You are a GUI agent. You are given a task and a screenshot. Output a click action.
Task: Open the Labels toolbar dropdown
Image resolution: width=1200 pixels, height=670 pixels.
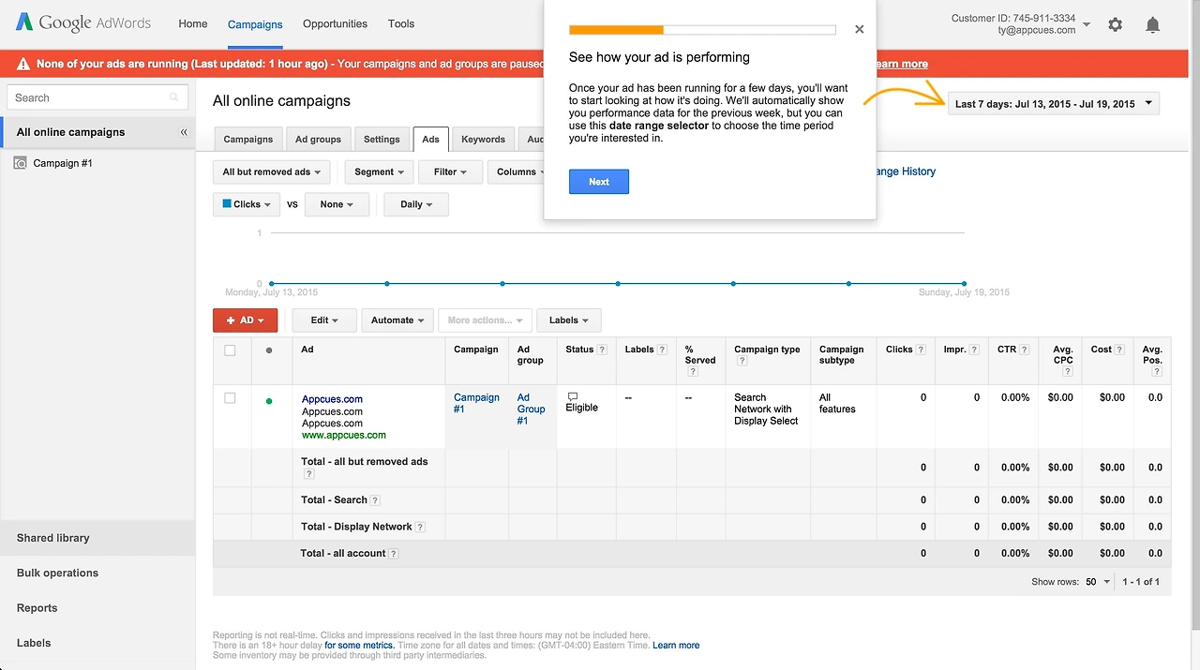coord(569,320)
